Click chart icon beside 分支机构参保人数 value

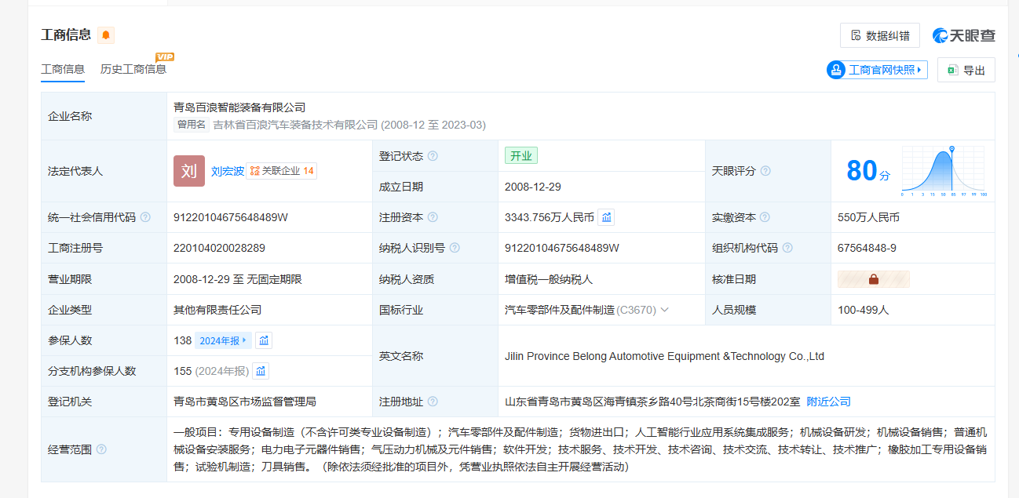261,371
